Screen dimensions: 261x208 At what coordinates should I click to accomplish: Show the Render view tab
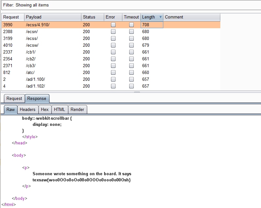pyautogui.click(x=77, y=110)
